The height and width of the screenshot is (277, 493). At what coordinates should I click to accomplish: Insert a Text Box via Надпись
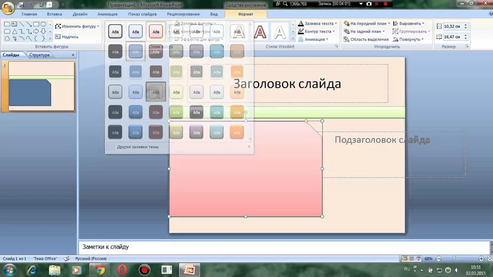[67, 37]
